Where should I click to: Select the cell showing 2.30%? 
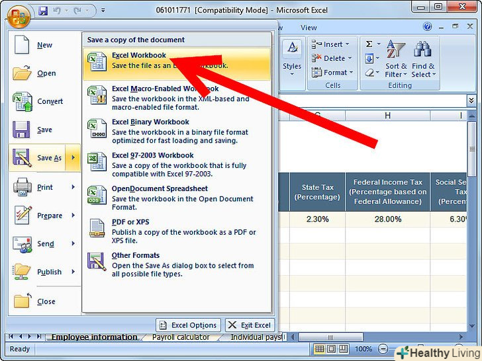(317, 220)
